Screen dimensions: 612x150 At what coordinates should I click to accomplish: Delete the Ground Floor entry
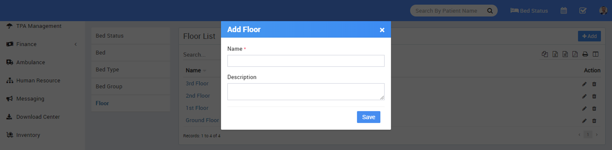tap(594, 121)
